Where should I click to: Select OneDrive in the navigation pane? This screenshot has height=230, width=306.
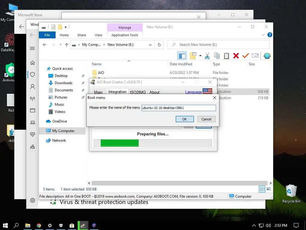coord(59,121)
